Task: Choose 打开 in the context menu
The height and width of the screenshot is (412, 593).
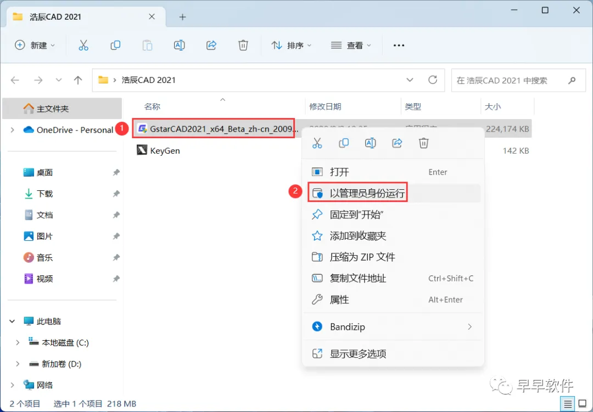Action: 393,172
